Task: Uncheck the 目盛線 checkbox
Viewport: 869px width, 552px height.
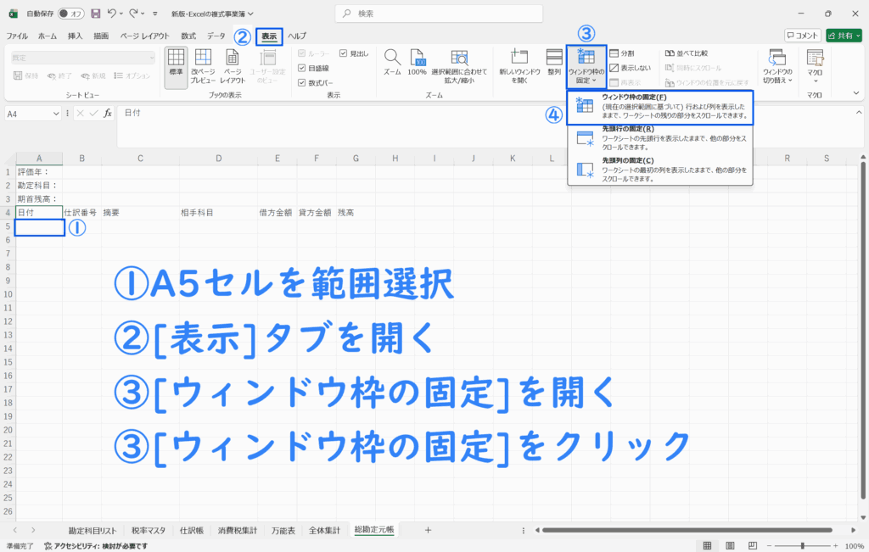Action: (302, 68)
